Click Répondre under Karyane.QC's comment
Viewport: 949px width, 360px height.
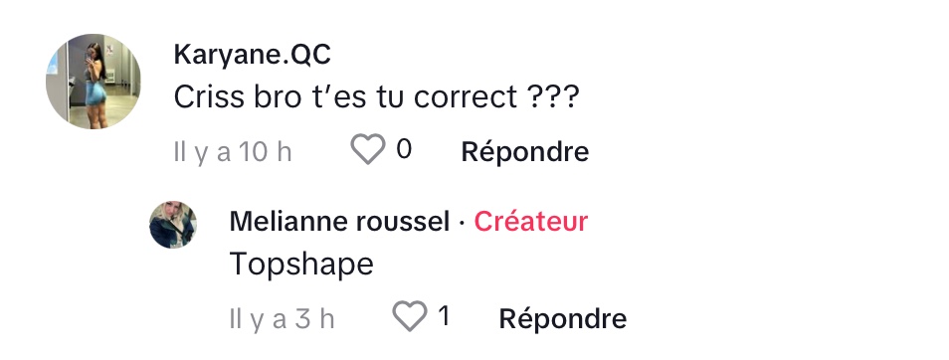(524, 151)
